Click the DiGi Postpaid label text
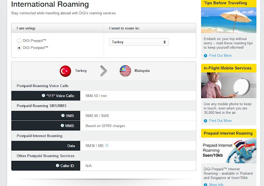 [35, 48]
